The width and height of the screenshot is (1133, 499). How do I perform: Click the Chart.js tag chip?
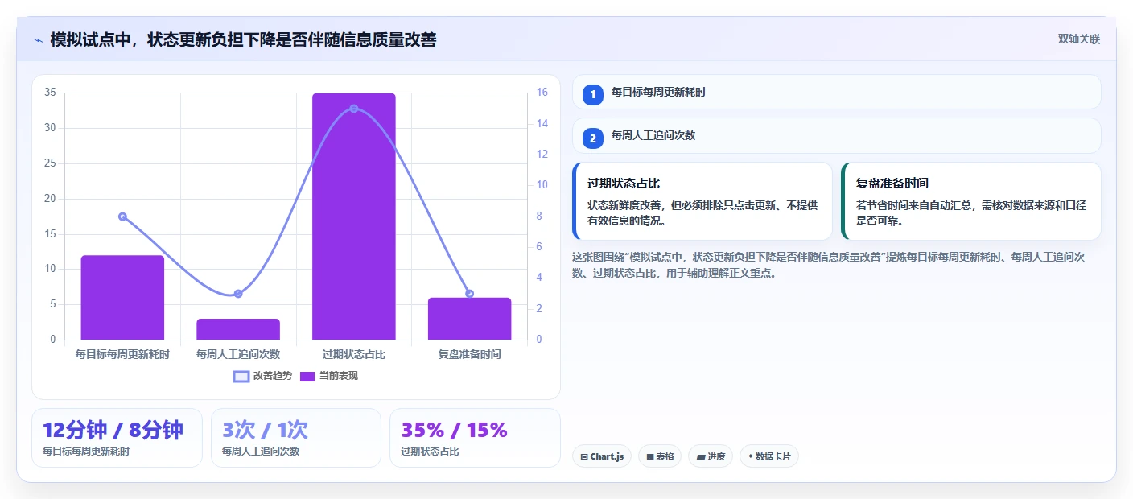pyautogui.click(x=602, y=456)
